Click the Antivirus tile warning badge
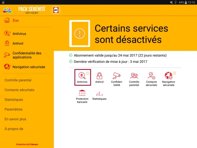Screen dimensions: 197x148 [88, 73]
